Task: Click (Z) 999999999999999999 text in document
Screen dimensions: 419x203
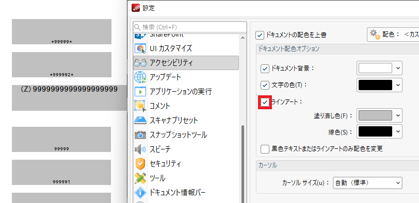Action: click(x=69, y=89)
